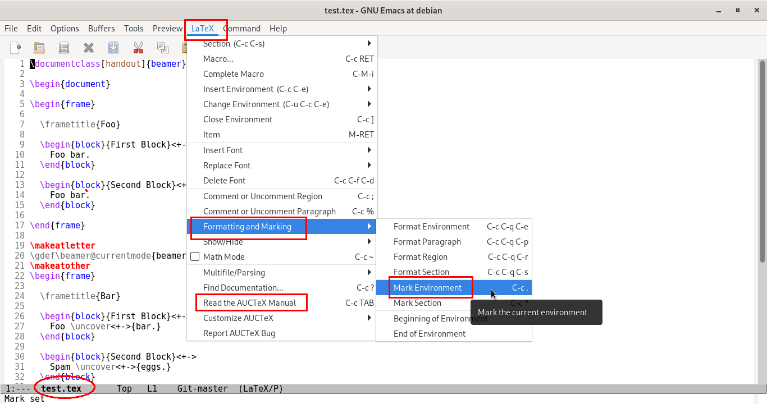Choose Delete Font entry
The image size is (767, 404).
click(282, 180)
